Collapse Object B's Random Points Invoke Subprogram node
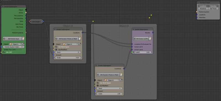 (x=96, y=66)
